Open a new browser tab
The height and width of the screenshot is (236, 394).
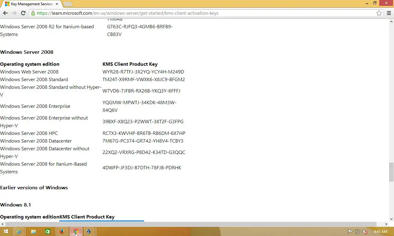coord(68,4)
